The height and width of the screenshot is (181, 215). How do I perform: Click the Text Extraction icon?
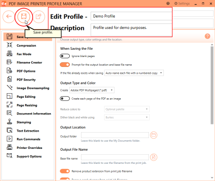(x=10, y=130)
